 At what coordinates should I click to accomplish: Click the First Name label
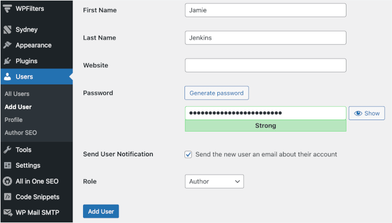coord(100,10)
